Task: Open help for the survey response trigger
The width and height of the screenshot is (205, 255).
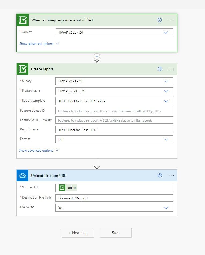Action: coord(160,20)
